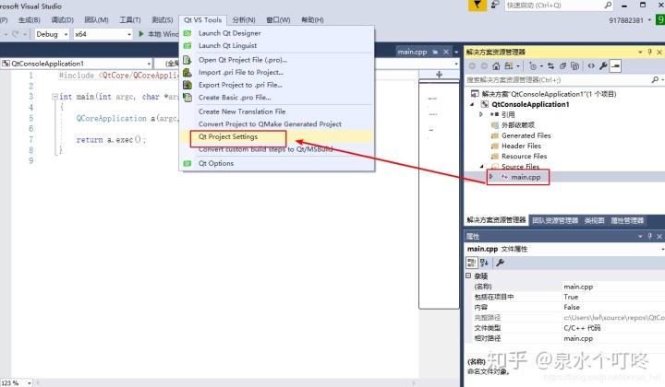
Task: Switch to the 类视图 tab
Action: (x=594, y=220)
